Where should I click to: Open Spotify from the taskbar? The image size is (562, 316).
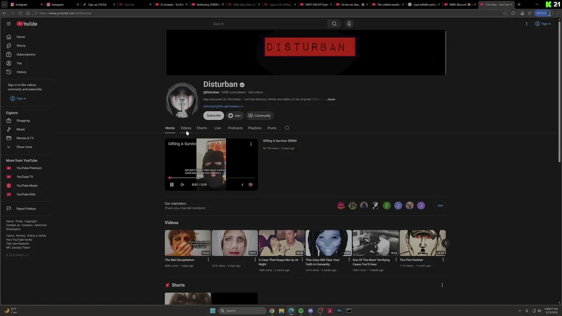coord(301,311)
